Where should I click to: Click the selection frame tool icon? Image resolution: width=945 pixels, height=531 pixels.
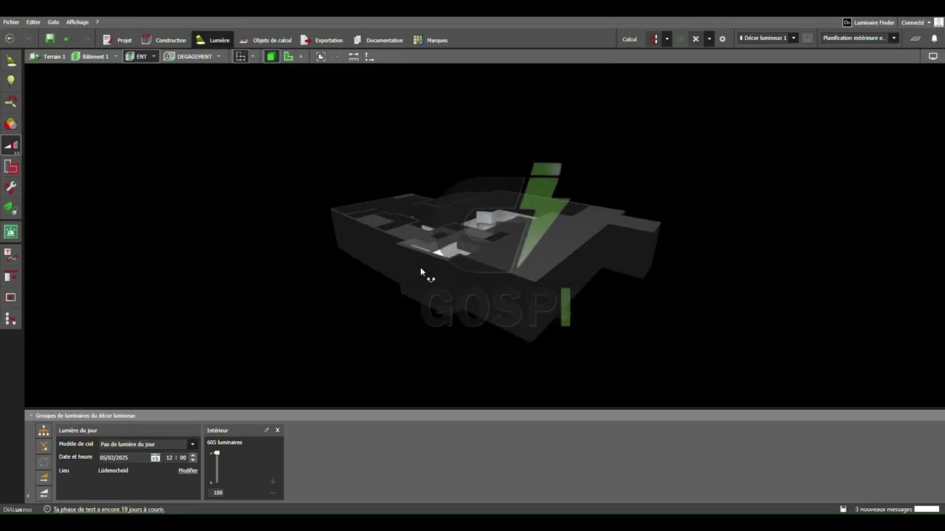[241, 57]
